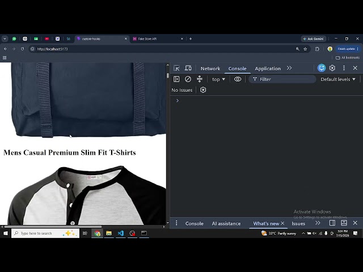This screenshot has width=363, height=272.
Task: Select the What's new drawer tab
Action: (266, 223)
